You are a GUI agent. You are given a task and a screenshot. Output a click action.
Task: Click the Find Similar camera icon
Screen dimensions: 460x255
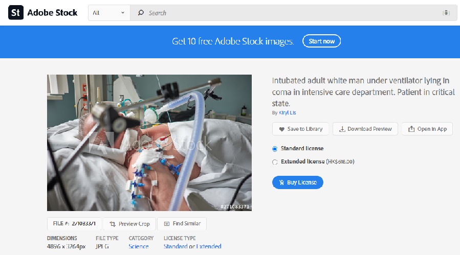pyautogui.click(x=167, y=224)
